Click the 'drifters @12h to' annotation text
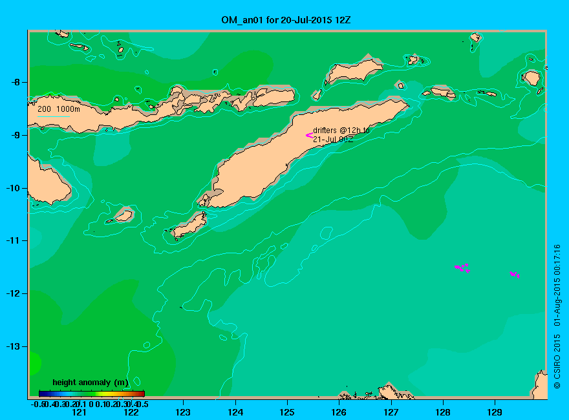The height and width of the screenshot is (420, 569). coord(341,131)
